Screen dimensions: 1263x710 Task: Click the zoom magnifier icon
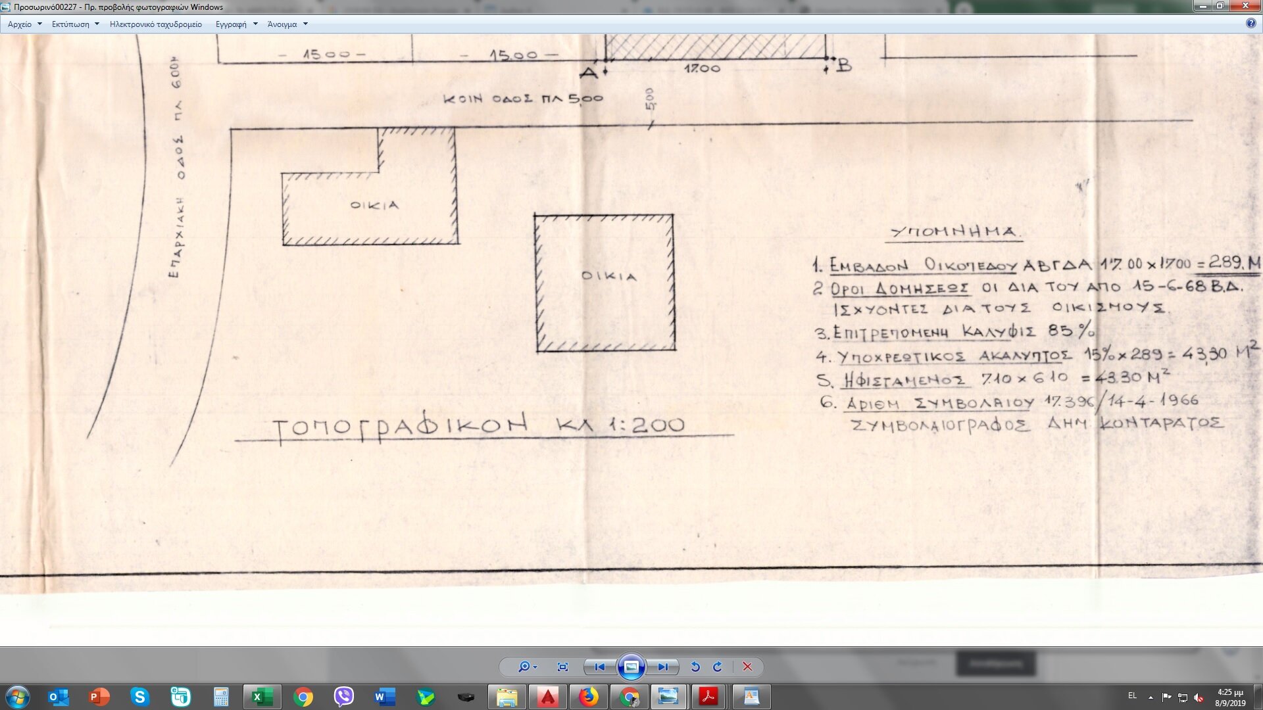click(524, 667)
